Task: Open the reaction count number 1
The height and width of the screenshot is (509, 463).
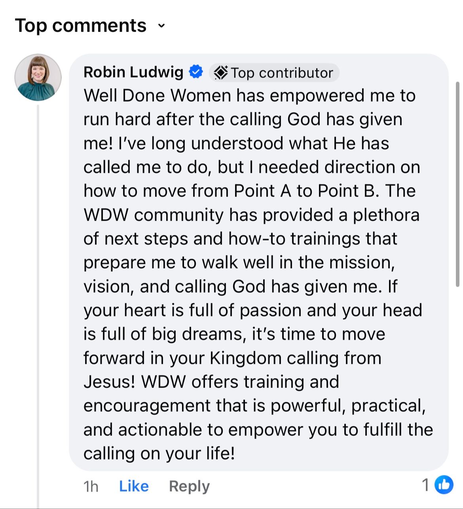Action: point(426,485)
